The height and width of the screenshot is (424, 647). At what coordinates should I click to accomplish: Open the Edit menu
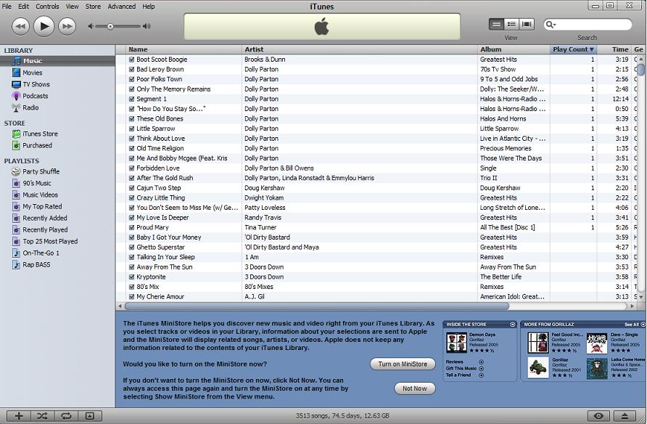pyautogui.click(x=23, y=7)
